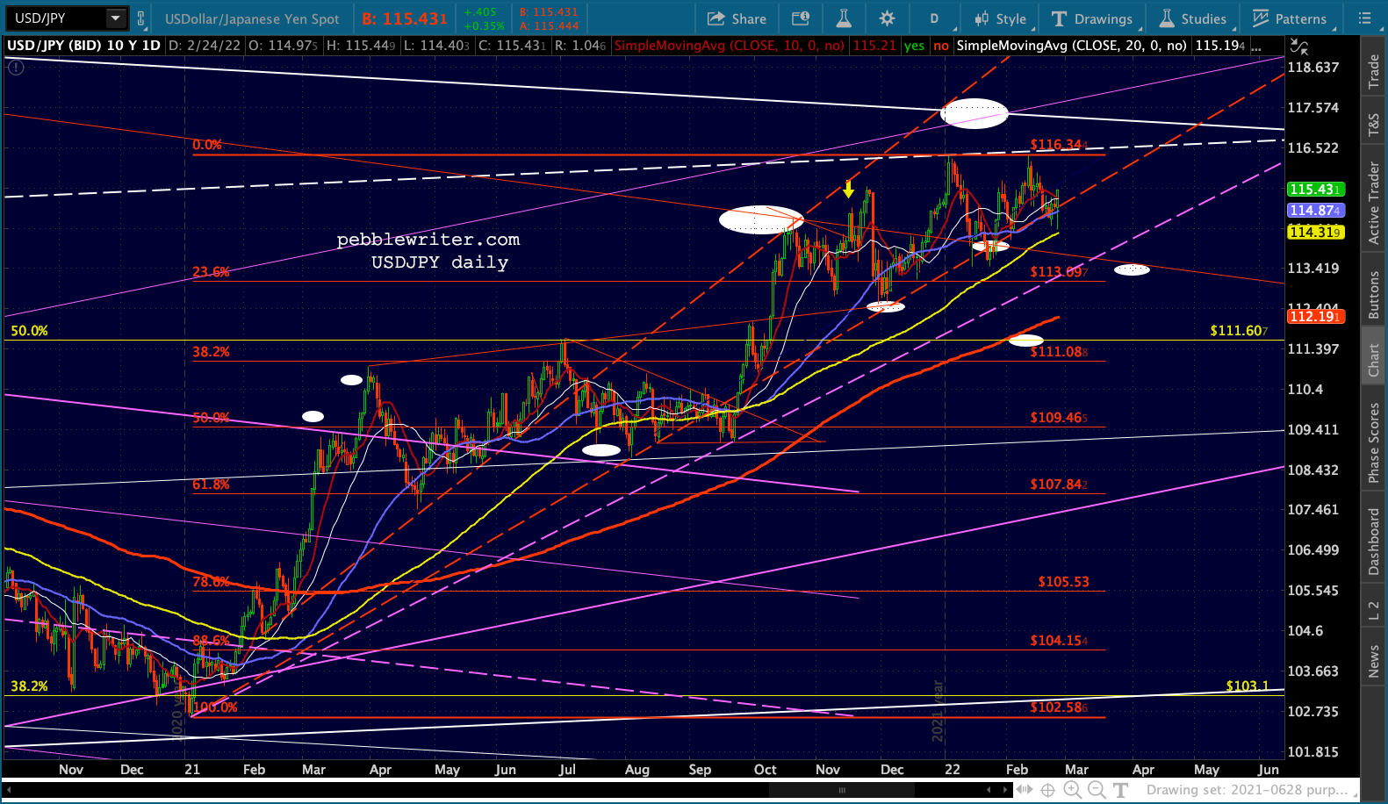
Task: Open the Studies menu
Action: (1192, 18)
